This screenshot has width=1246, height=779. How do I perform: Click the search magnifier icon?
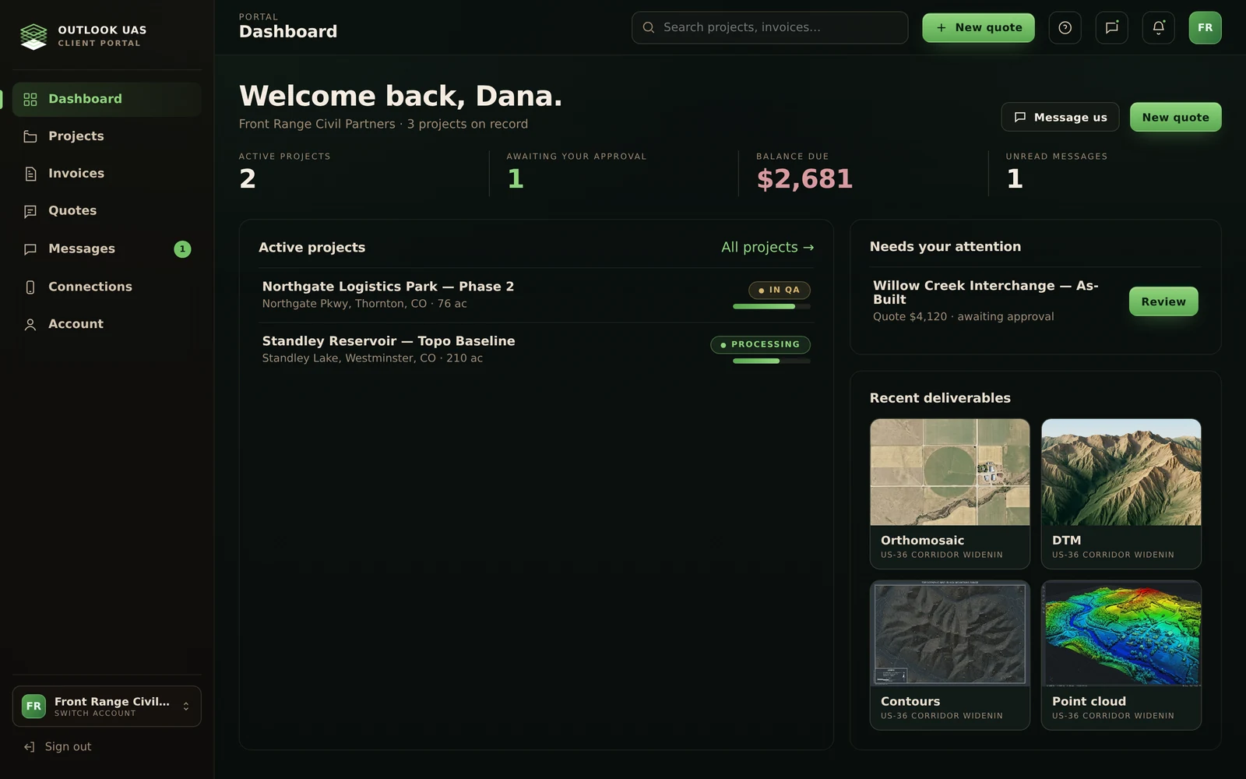click(648, 27)
